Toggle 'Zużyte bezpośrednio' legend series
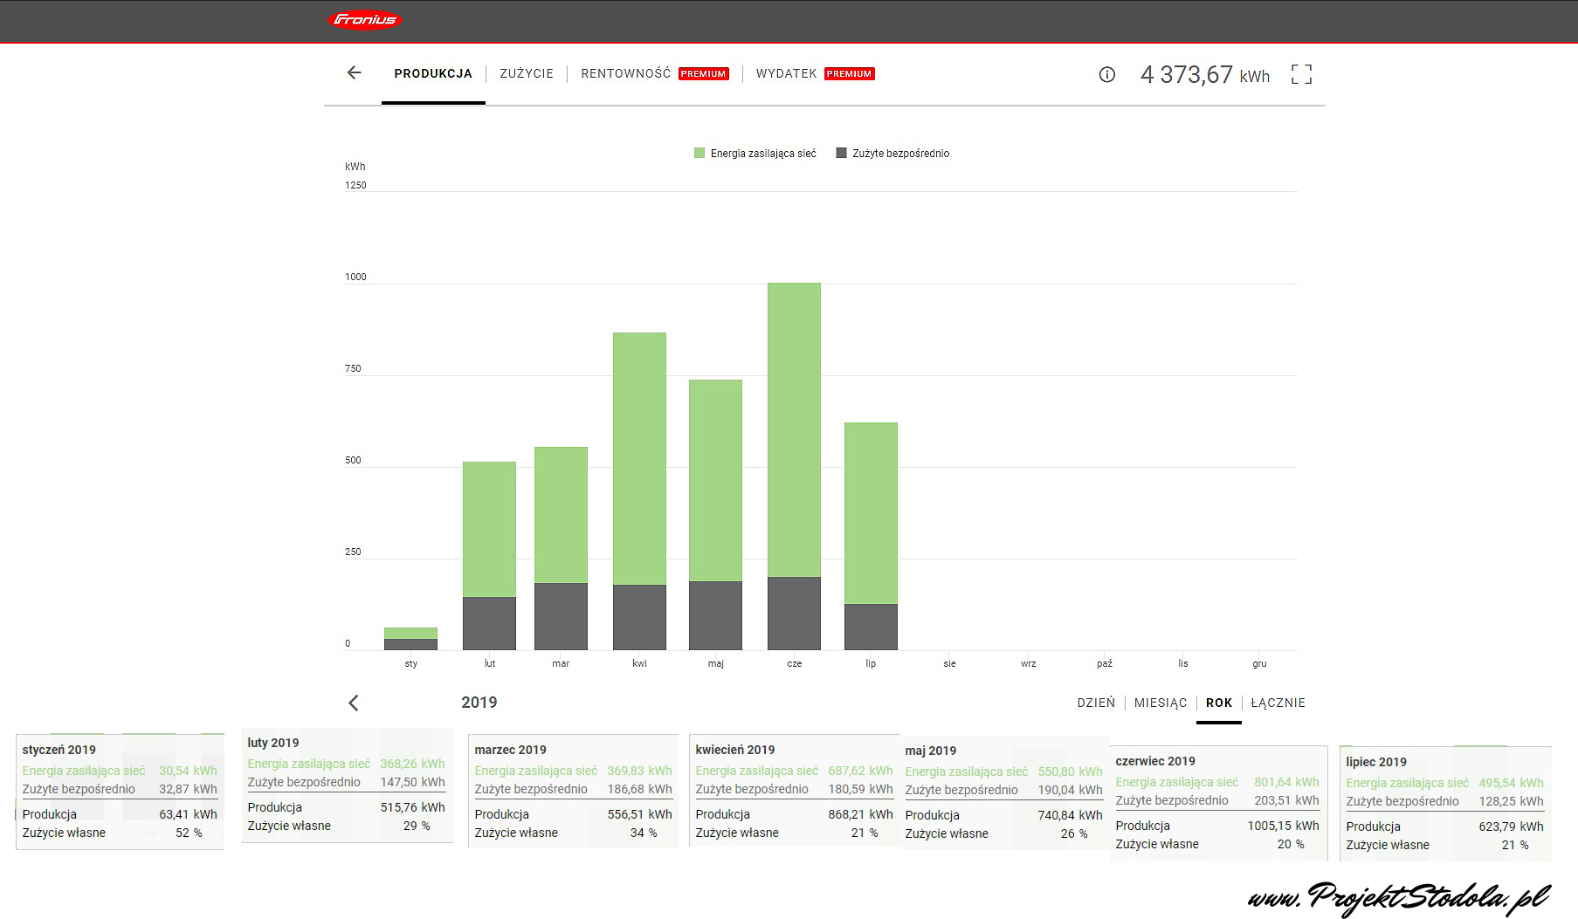Screen dimensions: 1578x919 coord(892,154)
